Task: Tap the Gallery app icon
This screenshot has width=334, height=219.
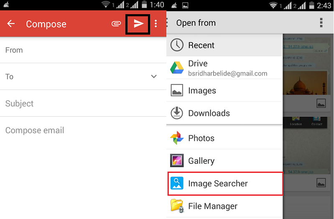Action: click(x=177, y=161)
